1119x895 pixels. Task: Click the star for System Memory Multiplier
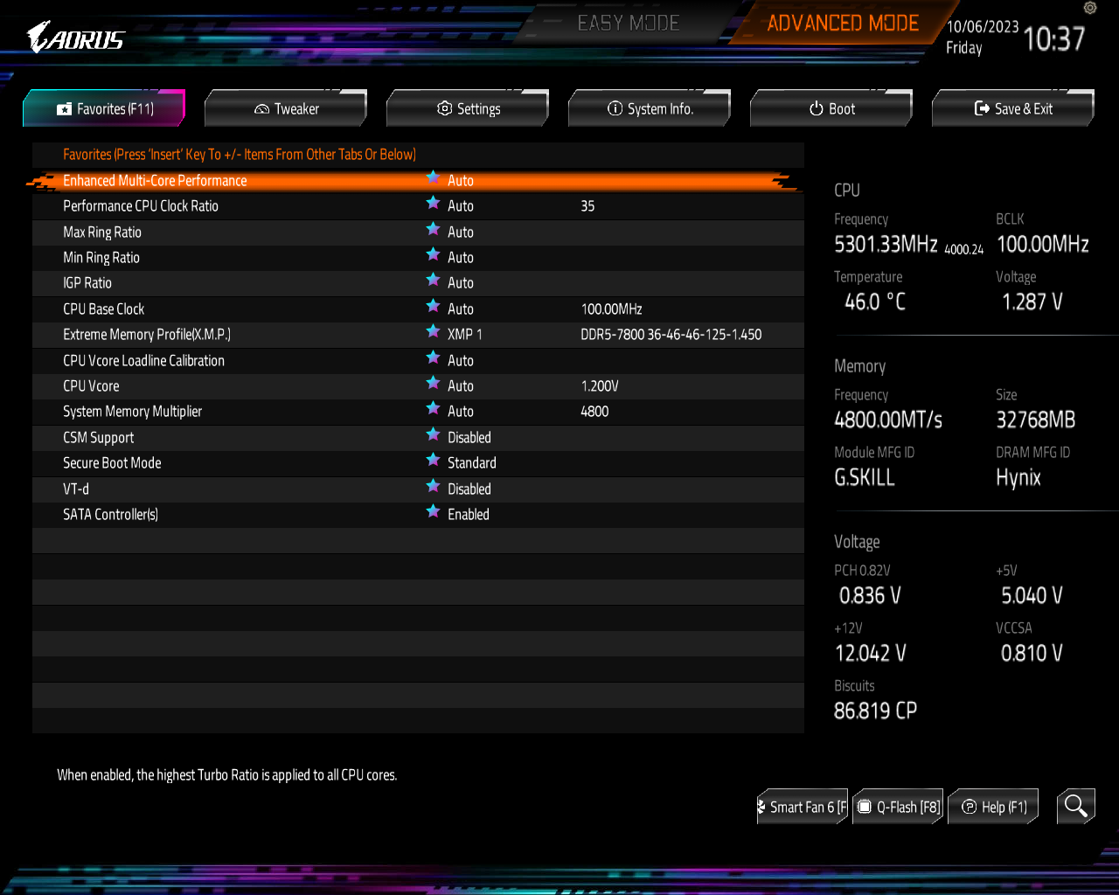pos(433,408)
